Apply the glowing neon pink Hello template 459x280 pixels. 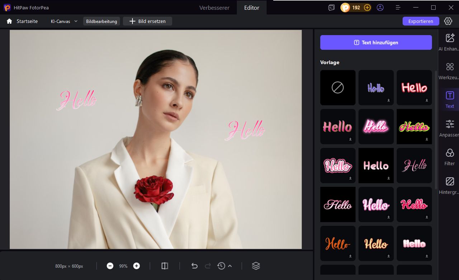point(376,127)
